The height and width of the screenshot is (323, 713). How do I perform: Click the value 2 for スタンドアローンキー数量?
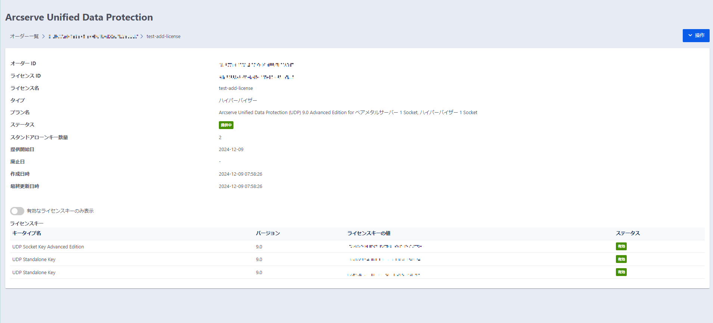click(x=220, y=137)
